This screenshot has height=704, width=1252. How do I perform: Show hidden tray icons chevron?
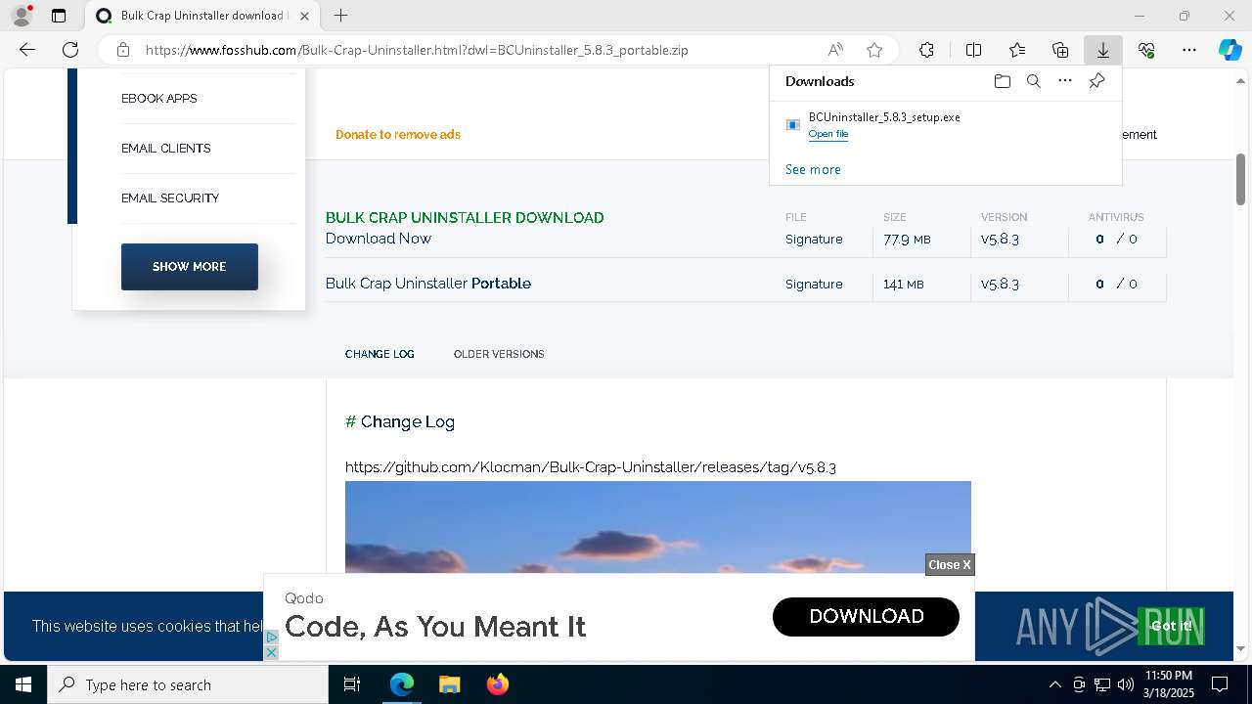click(1054, 684)
